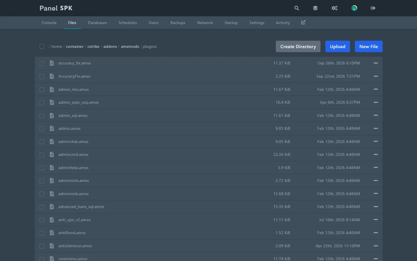The image size is (417, 261).
Task: Click the sign out icon
Action: (x=373, y=8)
